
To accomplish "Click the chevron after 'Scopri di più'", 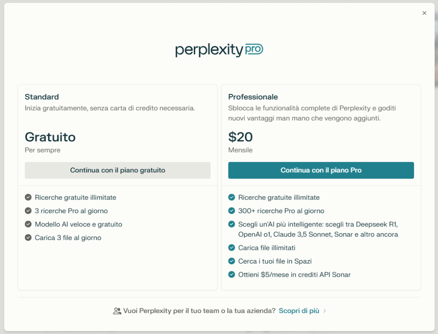I will coord(325,311).
